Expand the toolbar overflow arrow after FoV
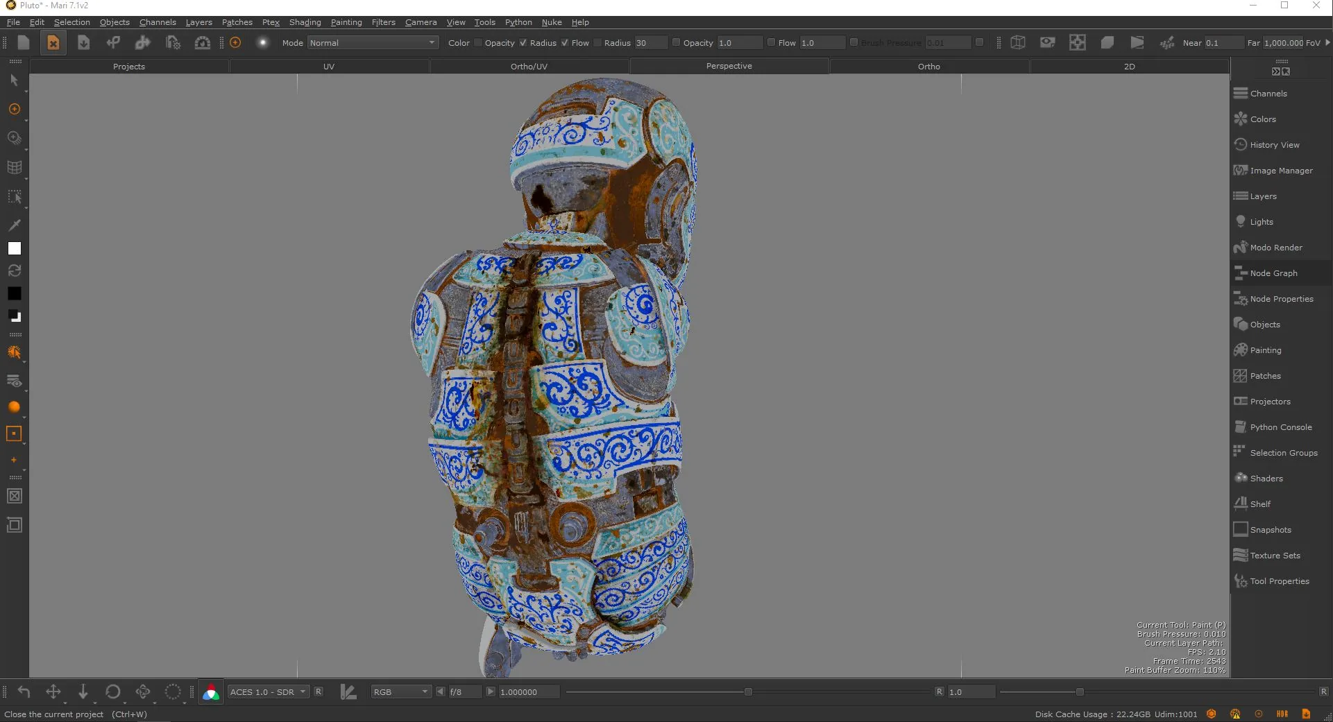1333x722 pixels. (1327, 42)
